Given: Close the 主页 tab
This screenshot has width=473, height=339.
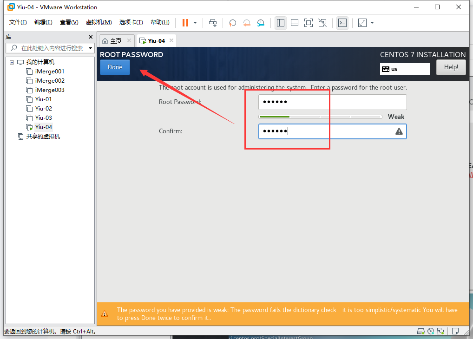Looking at the screenshot, I should tap(129, 40).
